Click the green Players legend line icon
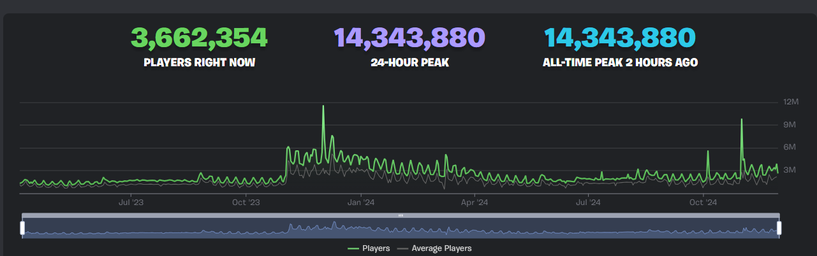This screenshot has width=817, height=256. tap(354, 248)
